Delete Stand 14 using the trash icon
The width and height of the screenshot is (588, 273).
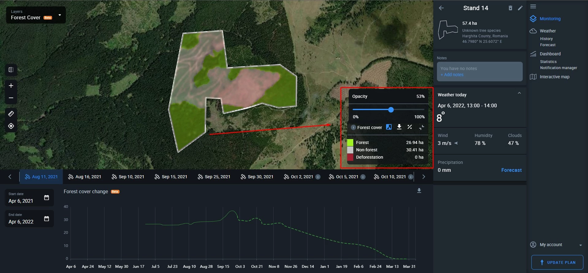tap(510, 8)
